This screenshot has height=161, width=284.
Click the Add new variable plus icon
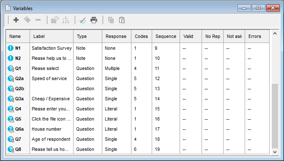point(16,20)
